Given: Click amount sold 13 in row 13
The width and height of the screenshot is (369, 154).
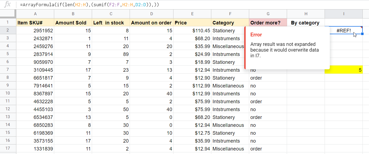Looking at the screenshot, I should [73, 117].
